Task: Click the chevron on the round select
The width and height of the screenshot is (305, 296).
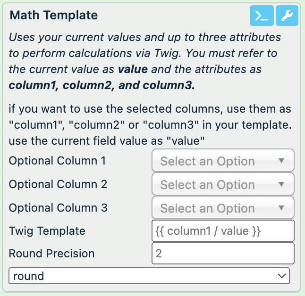Action: pos(282,276)
